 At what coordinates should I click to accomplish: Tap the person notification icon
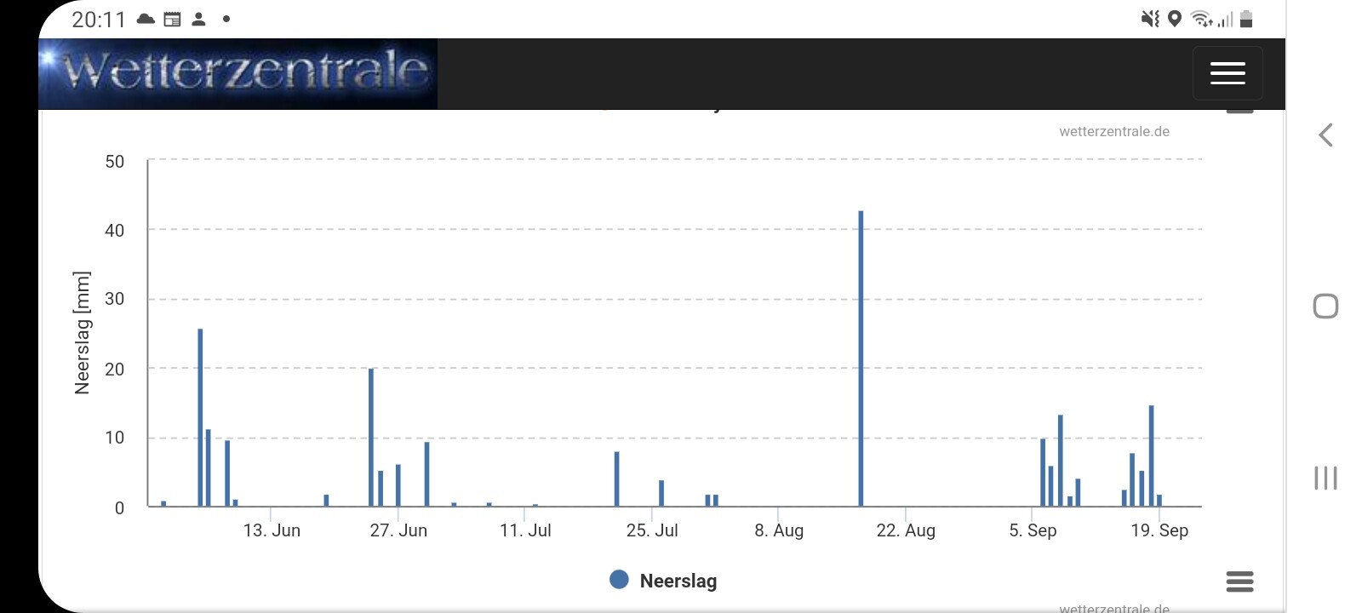click(199, 19)
